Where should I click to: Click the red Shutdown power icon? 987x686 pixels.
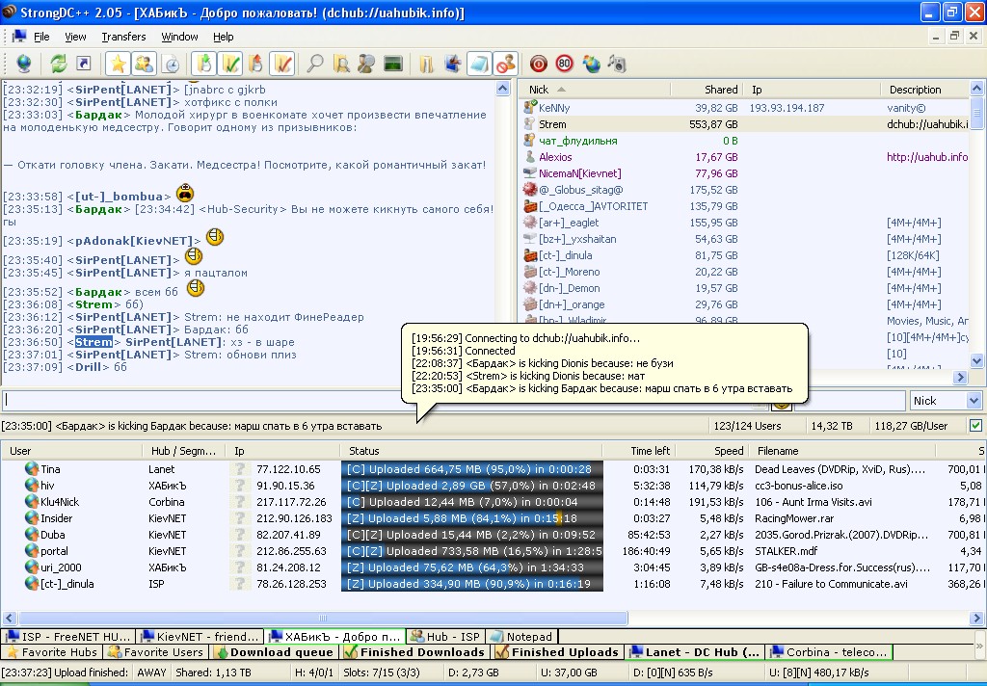[538, 64]
